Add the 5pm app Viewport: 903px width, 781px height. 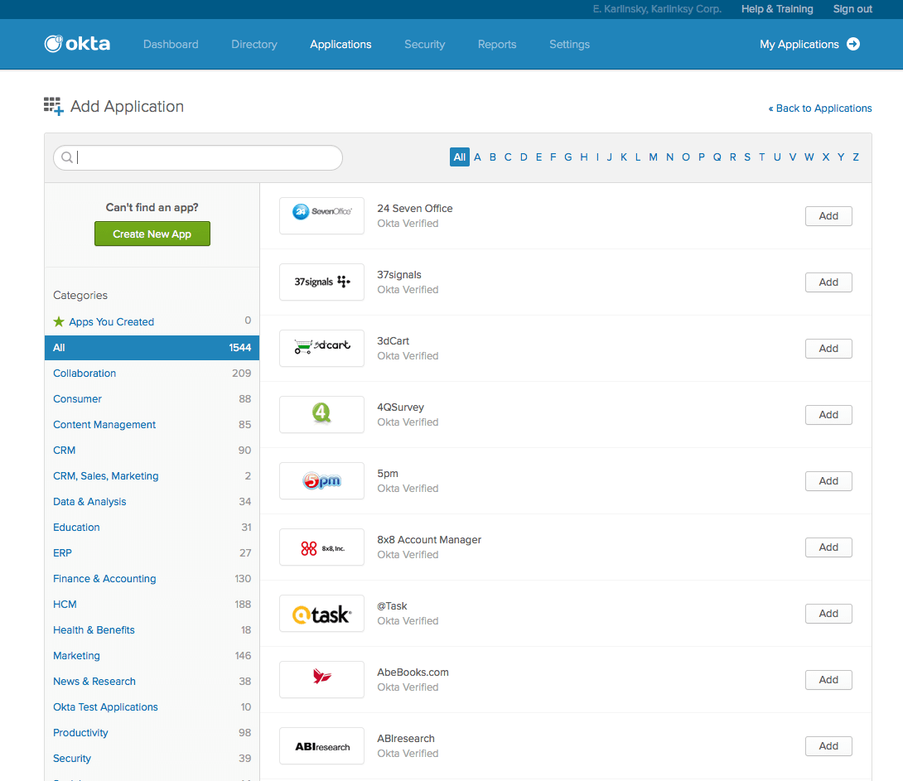828,480
